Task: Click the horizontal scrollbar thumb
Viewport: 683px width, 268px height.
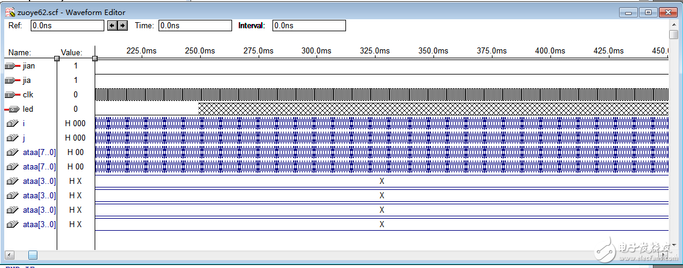Action: click(33, 255)
